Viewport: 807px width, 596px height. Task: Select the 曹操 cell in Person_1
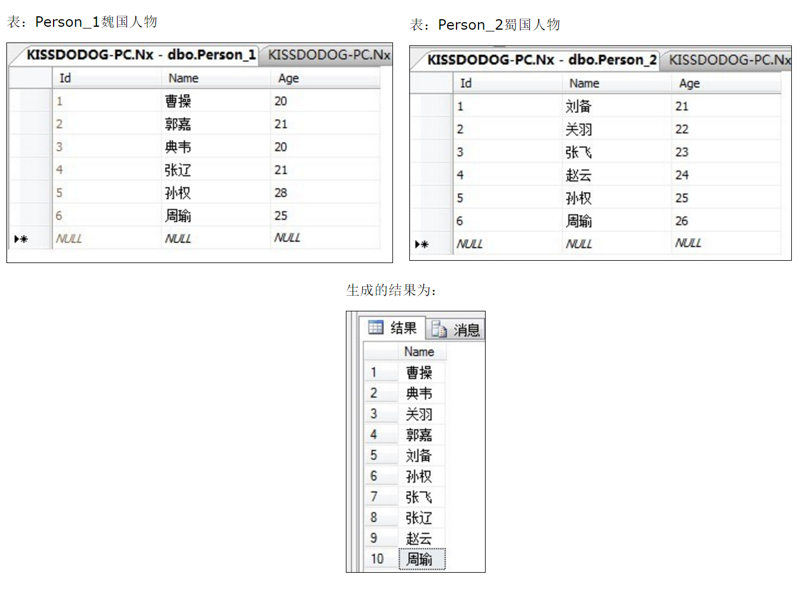coord(216,101)
